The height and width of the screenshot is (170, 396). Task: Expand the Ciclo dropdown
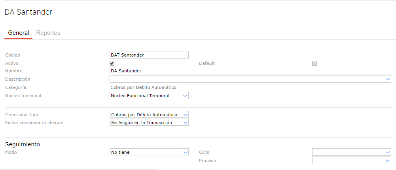click(x=351, y=152)
